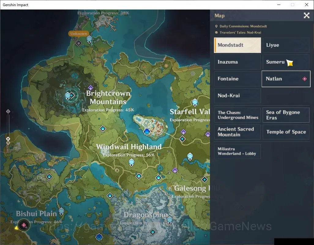This screenshot has width=314, height=245.
Task: Switch map to Fontaine
Action: (237, 79)
